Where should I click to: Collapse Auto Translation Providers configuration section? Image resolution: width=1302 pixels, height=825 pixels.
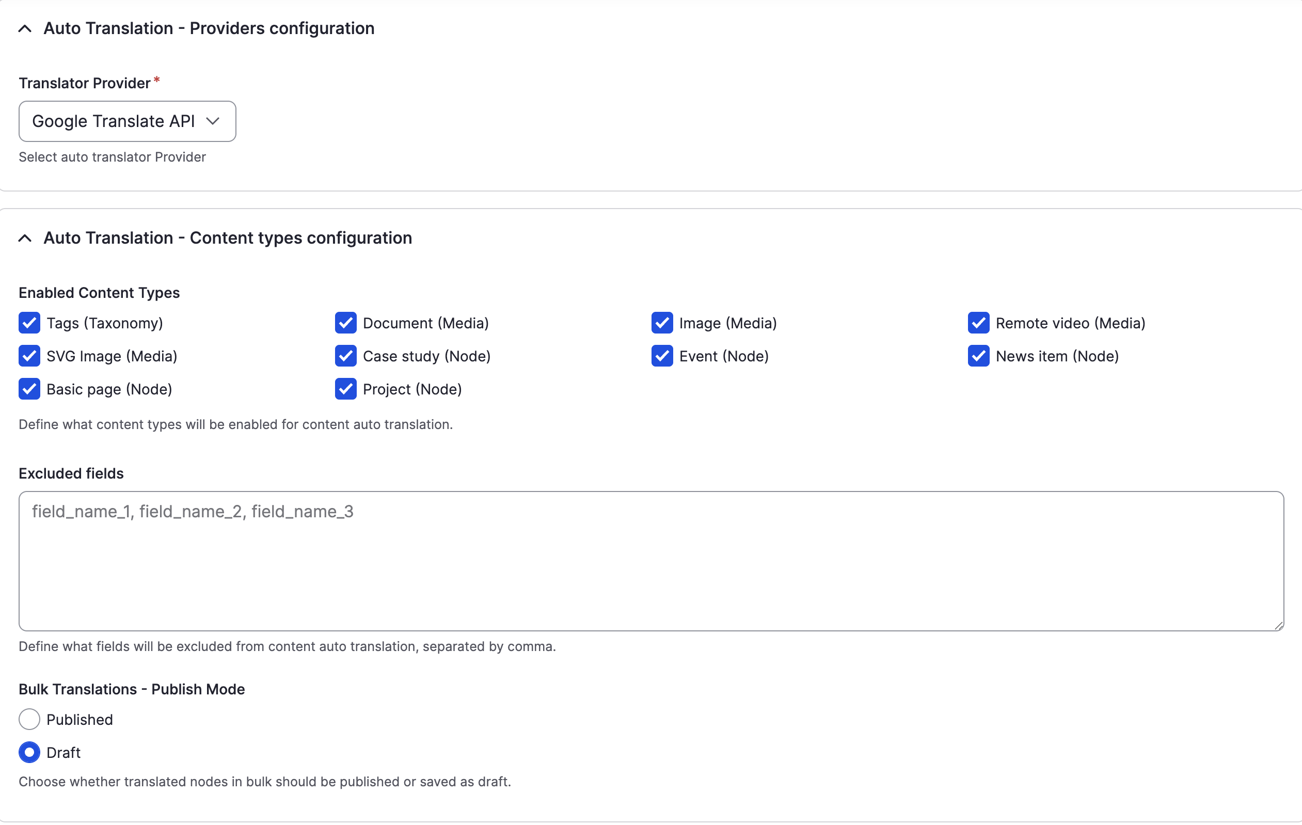coord(25,29)
